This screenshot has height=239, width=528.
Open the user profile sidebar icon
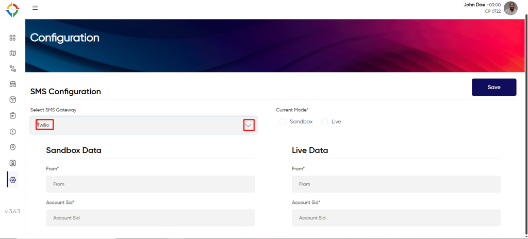point(12,163)
